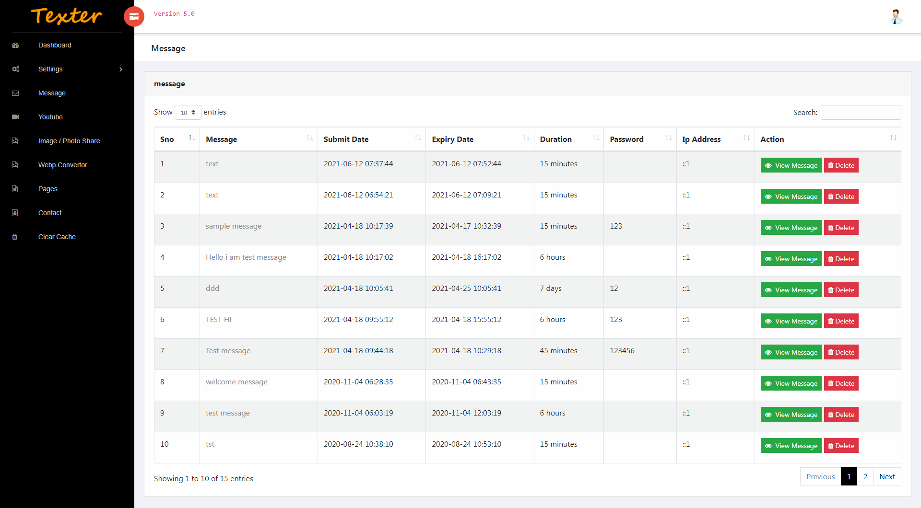Image resolution: width=921 pixels, height=508 pixels.
Task: Click the Clear Cache trash icon
Action: point(15,237)
